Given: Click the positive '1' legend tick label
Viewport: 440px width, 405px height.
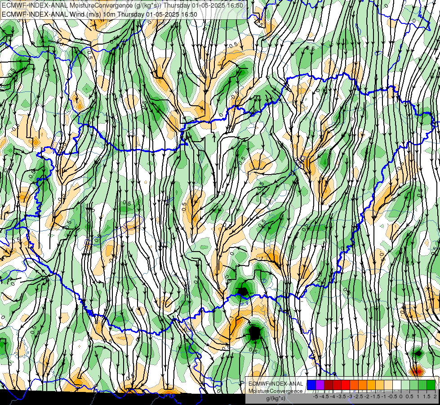Looking at the screenshot, I should [418, 396].
